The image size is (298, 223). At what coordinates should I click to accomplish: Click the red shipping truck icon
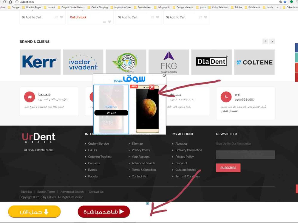coord(29,97)
